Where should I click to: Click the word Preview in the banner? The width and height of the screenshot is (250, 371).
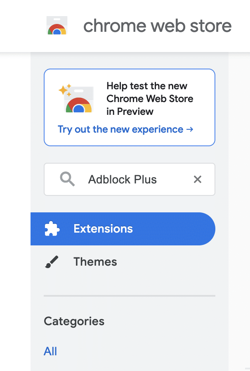pos(135,111)
